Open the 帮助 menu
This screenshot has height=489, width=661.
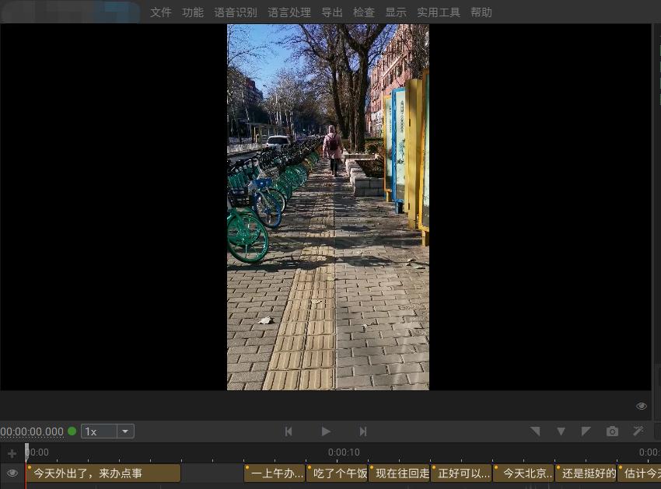pos(481,12)
